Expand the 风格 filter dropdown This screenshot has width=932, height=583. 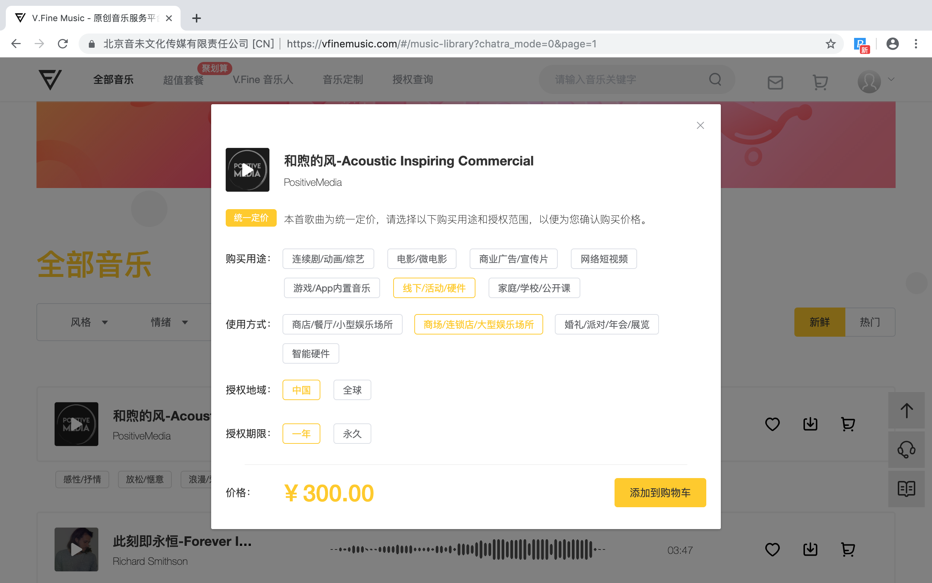coord(89,322)
